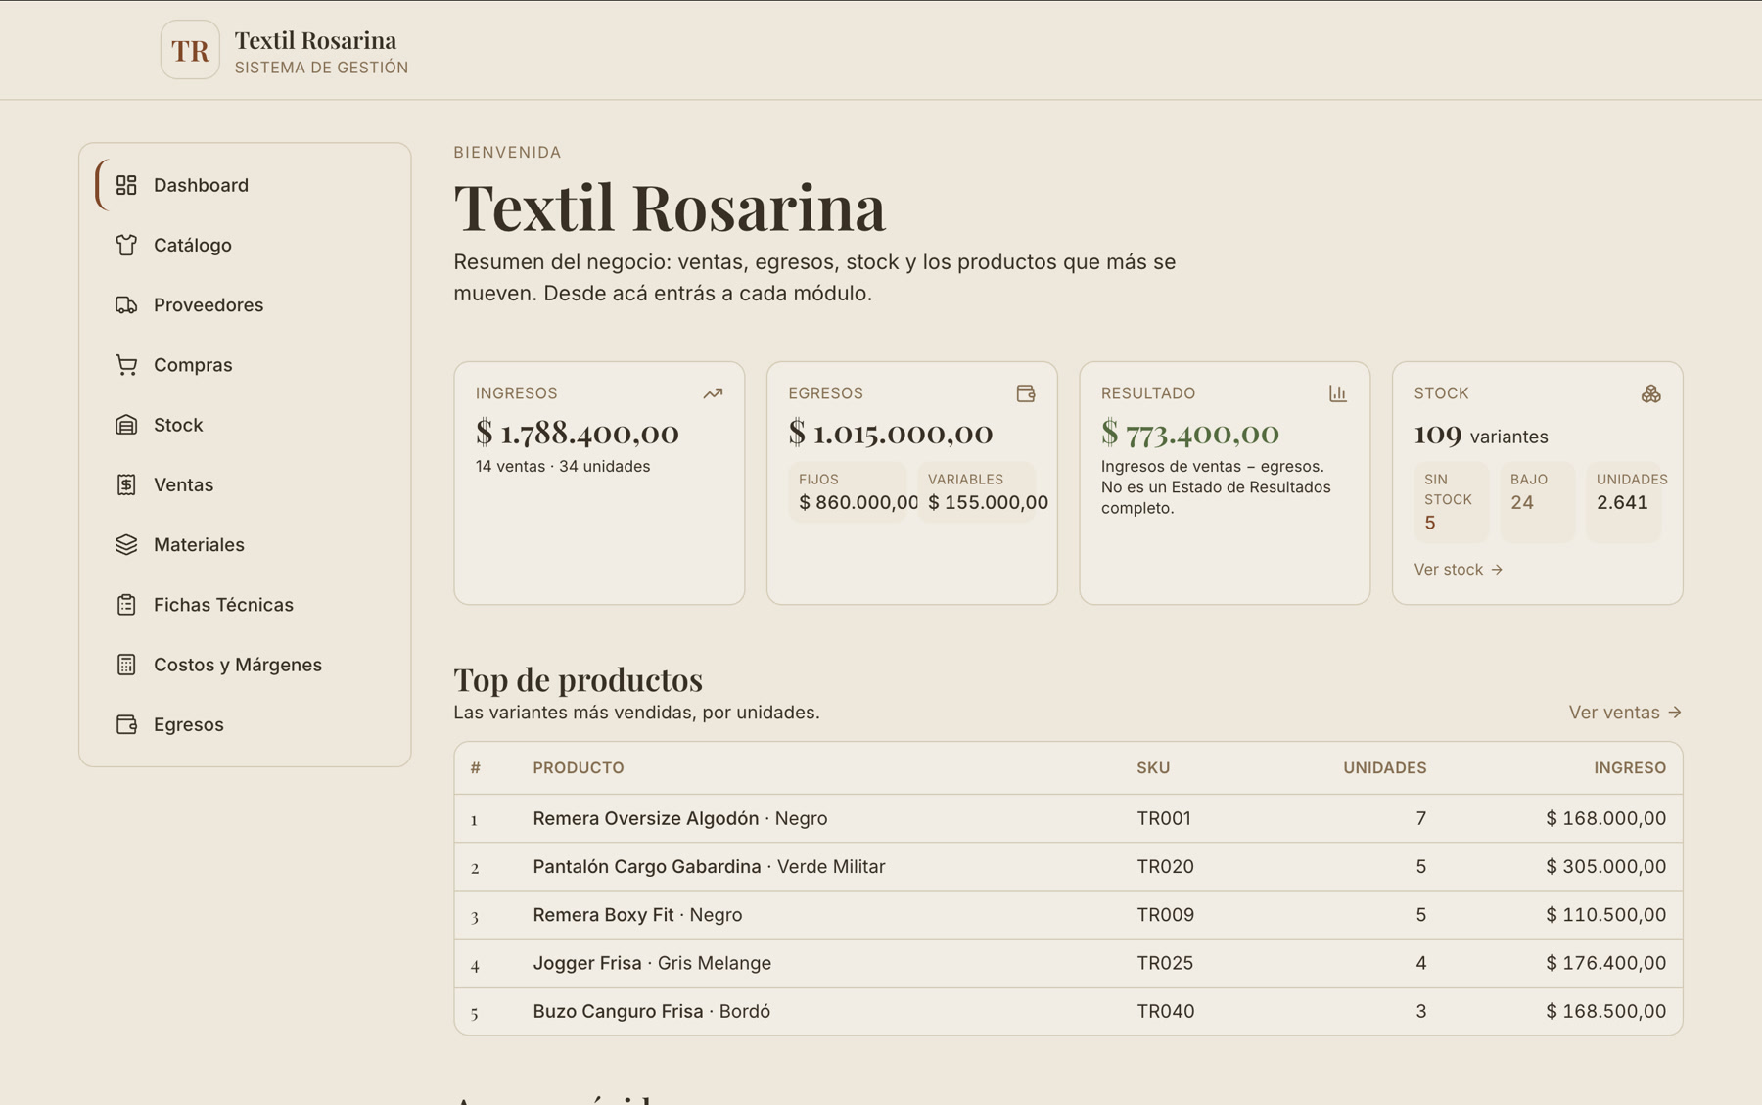Click the Unidades column header
This screenshot has width=1762, height=1105.
[1384, 767]
